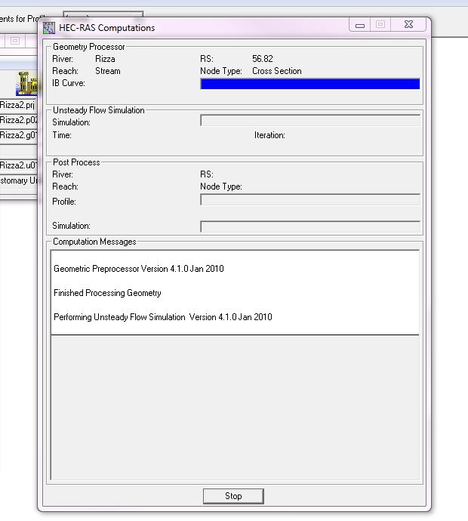Image resolution: width=468 pixels, height=521 pixels.
Task: Click the Customary Units field in background
Action: (x=18, y=180)
